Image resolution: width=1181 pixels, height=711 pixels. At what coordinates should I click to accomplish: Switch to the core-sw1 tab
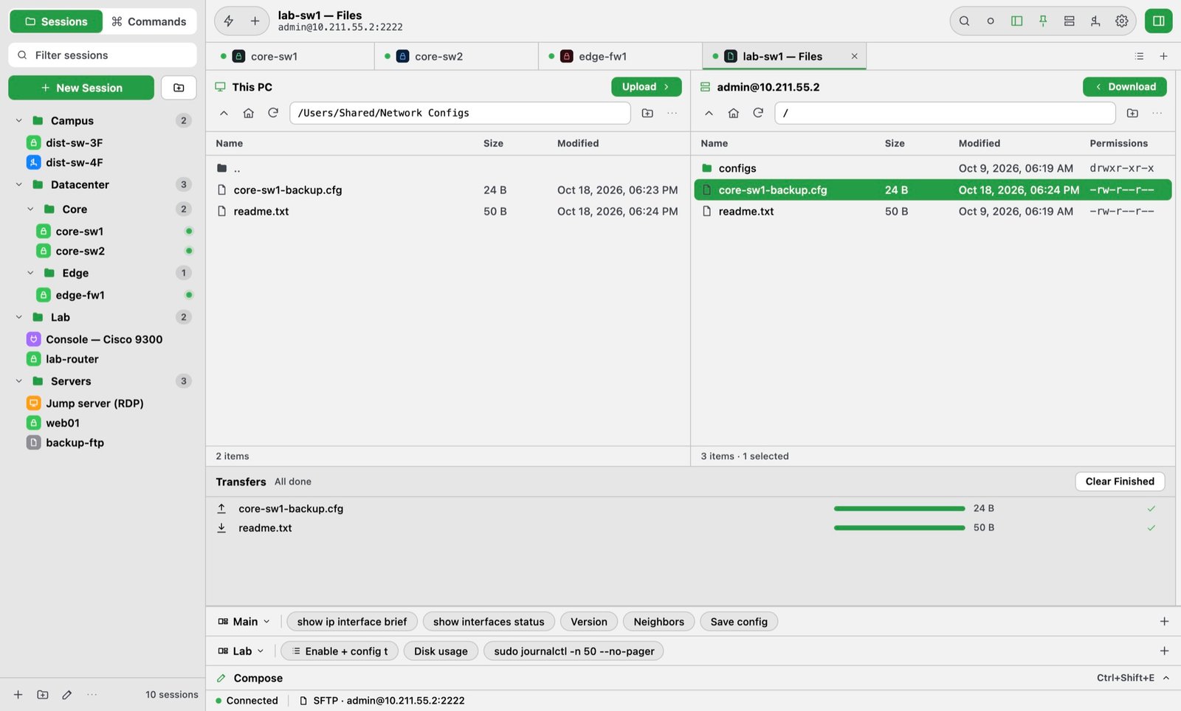tap(290, 56)
